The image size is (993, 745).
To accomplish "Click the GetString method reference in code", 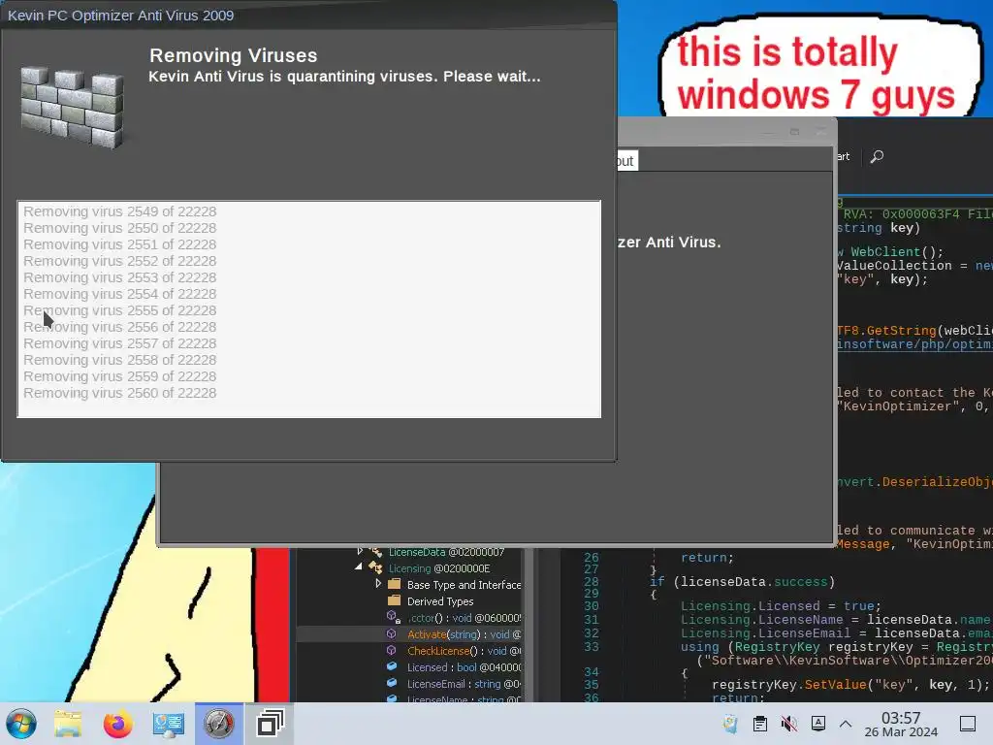I will click(901, 330).
